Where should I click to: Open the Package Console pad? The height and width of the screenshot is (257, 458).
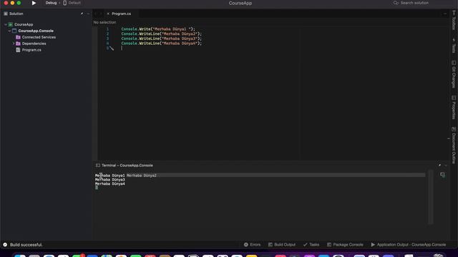(345, 245)
